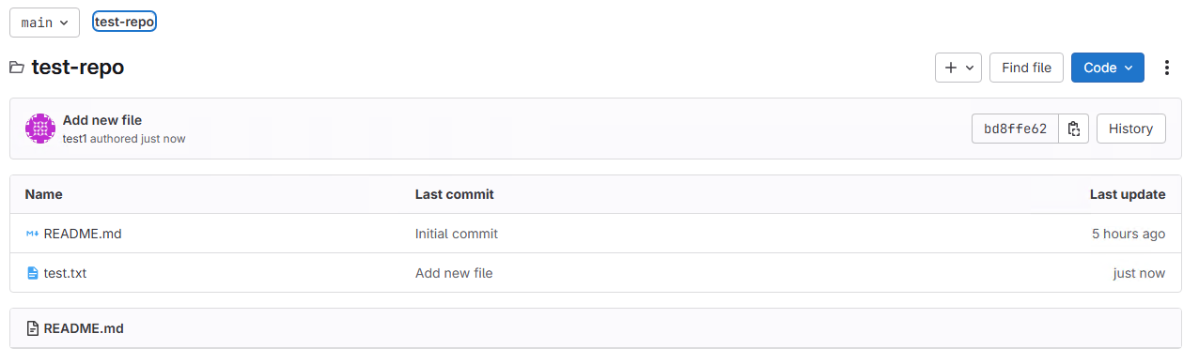Open the 'Add new file' commit title
The width and height of the screenshot is (1199, 364).
(102, 120)
